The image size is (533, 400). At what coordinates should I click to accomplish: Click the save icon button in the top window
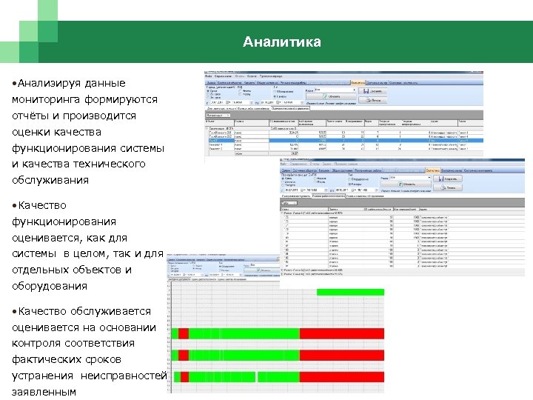[x=373, y=91]
